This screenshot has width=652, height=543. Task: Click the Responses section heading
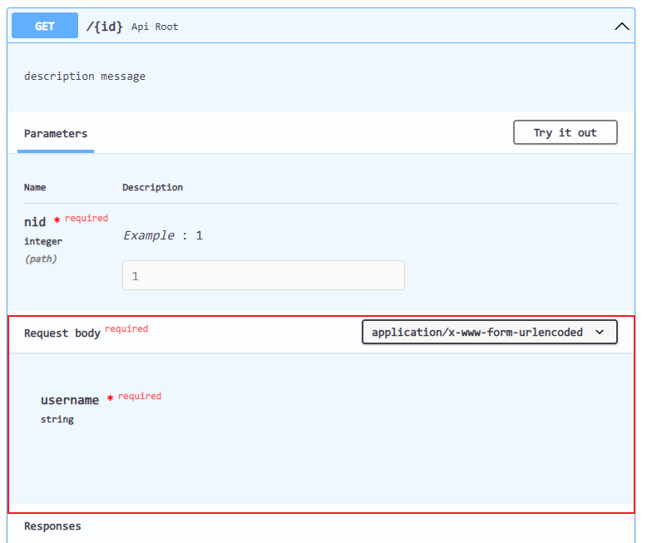click(52, 526)
